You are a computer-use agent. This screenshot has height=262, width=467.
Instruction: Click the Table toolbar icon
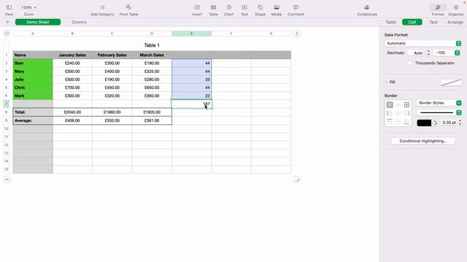coord(213,7)
